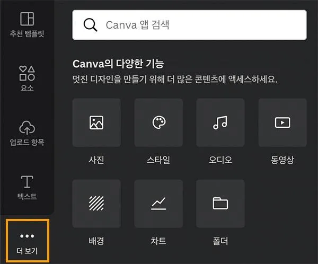Open the 스타일 palette tile
Screen dimensions: 318x264
coord(158,122)
